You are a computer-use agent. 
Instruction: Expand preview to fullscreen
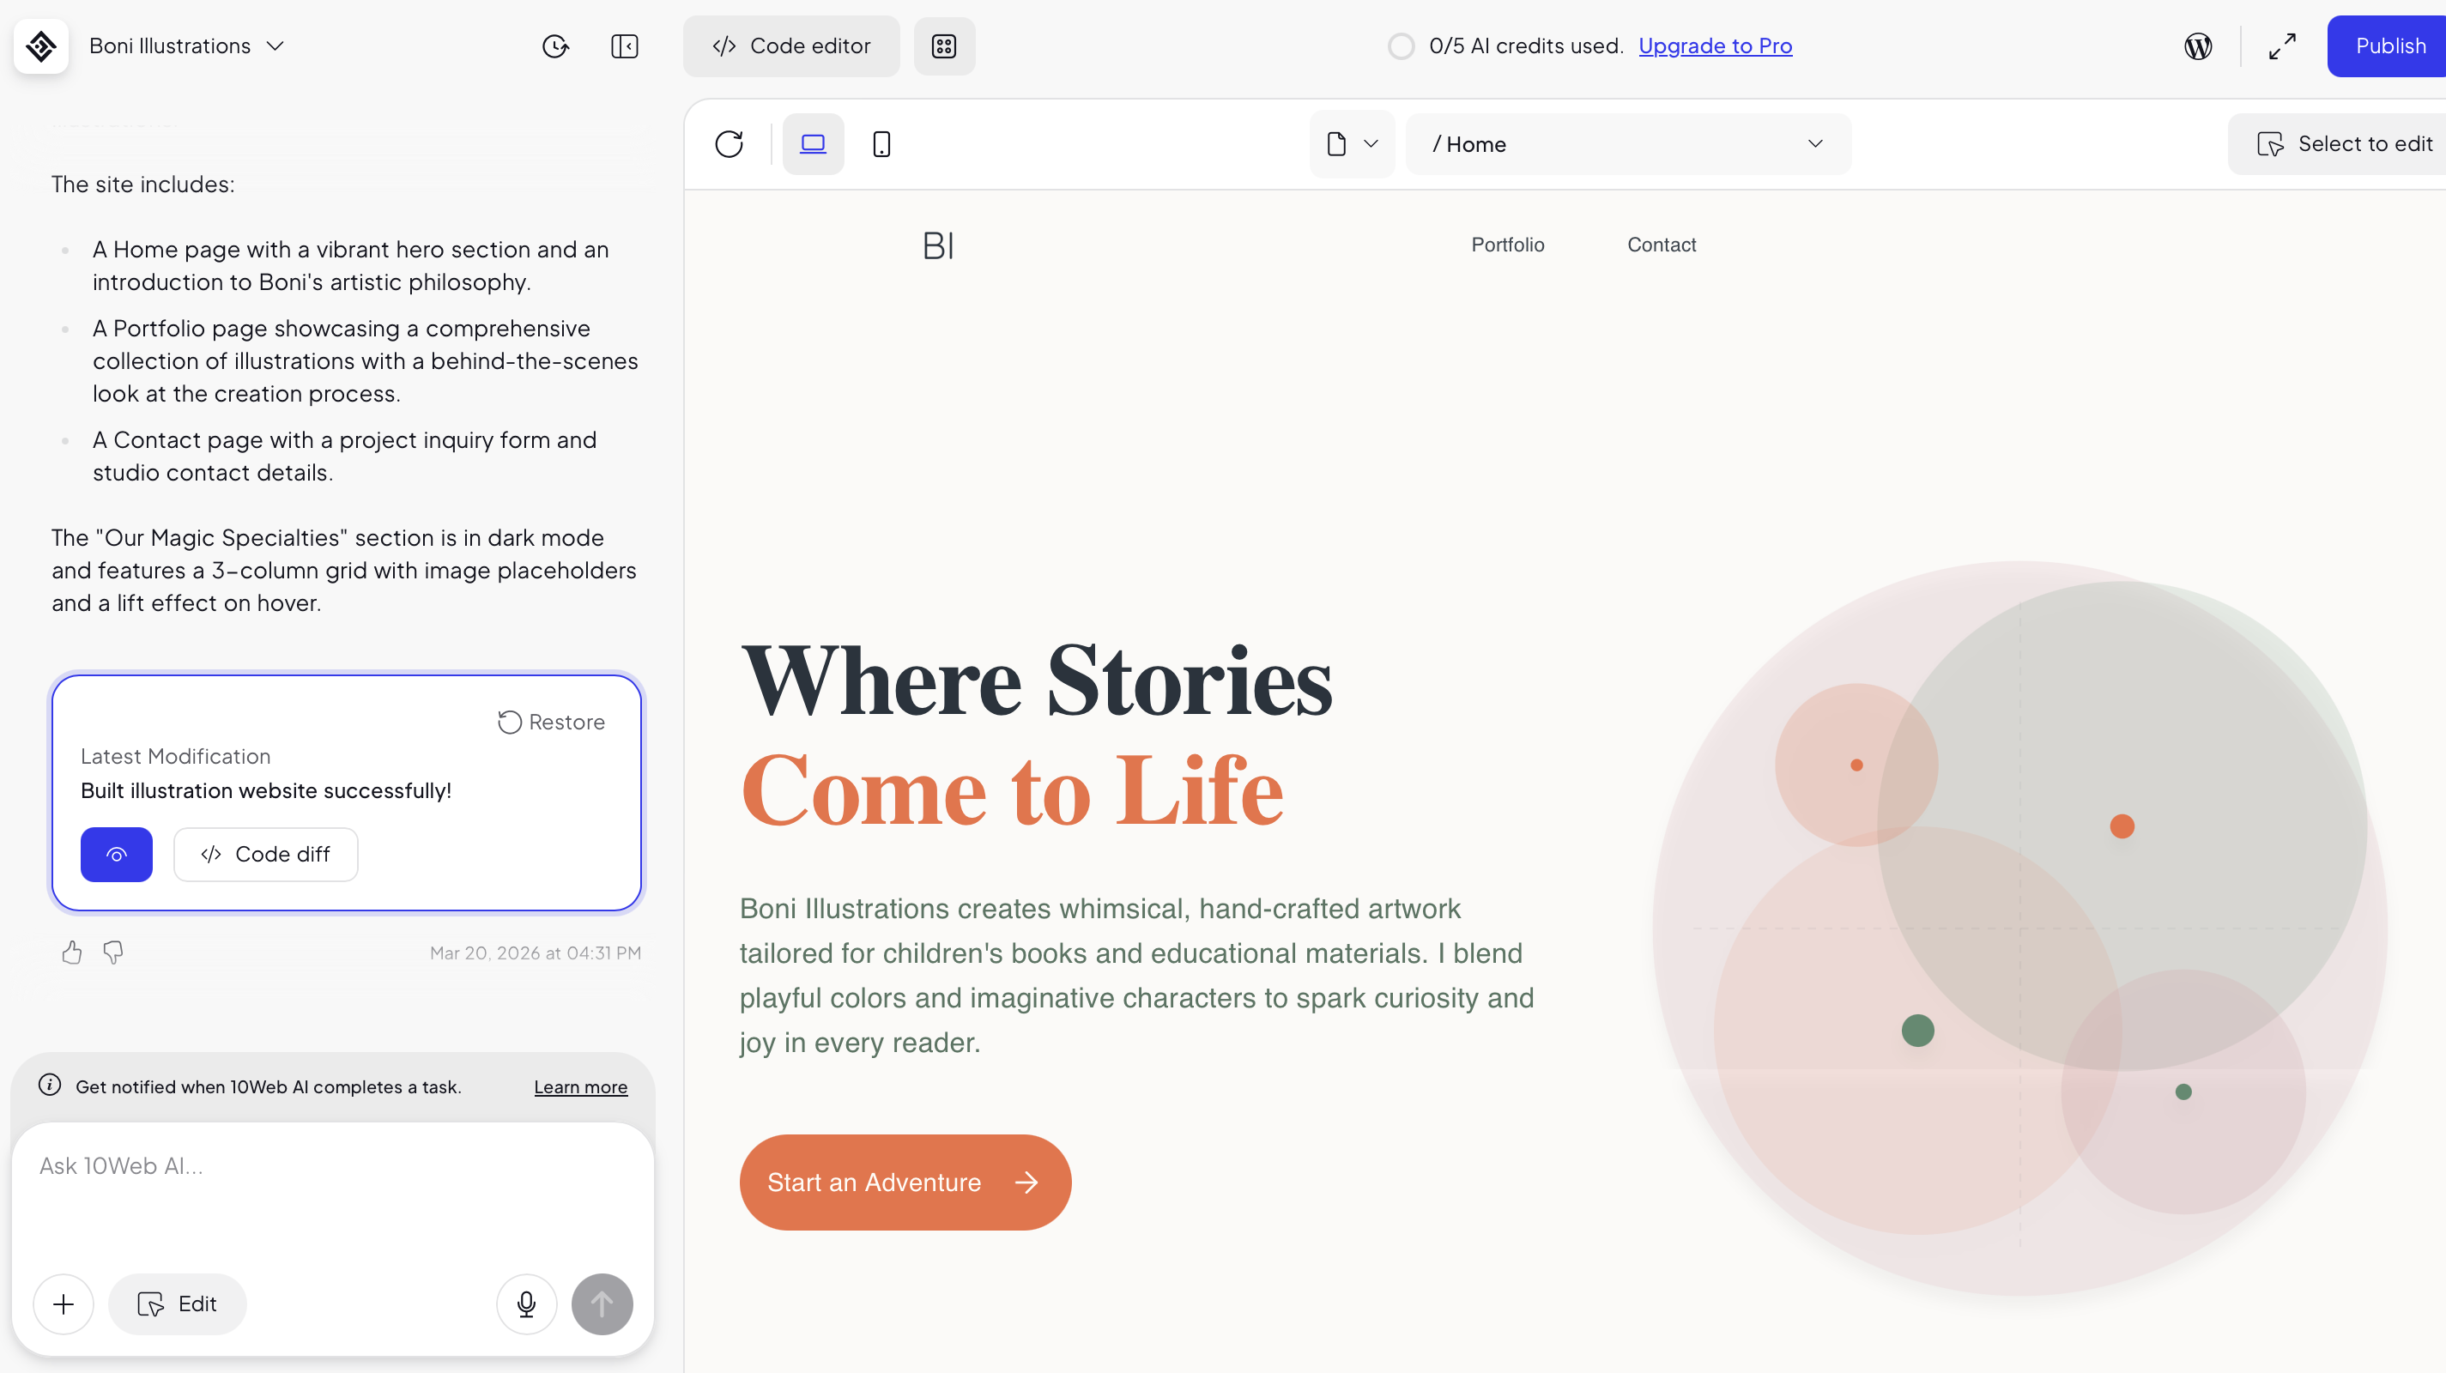[x=2283, y=45]
